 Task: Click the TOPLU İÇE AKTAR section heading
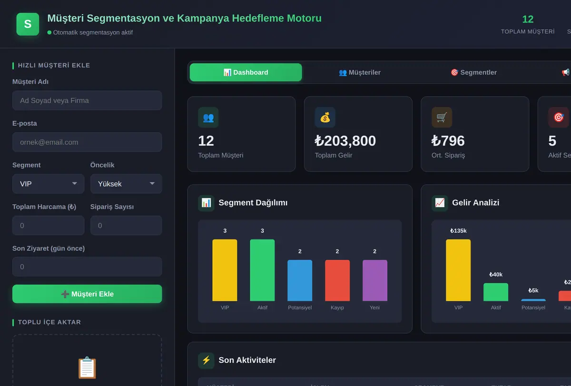click(49, 322)
